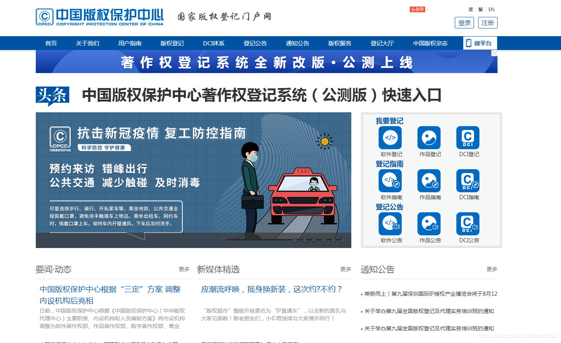Open the 版权登记 menu item
This screenshot has height=343, width=561.
[x=172, y=43]
